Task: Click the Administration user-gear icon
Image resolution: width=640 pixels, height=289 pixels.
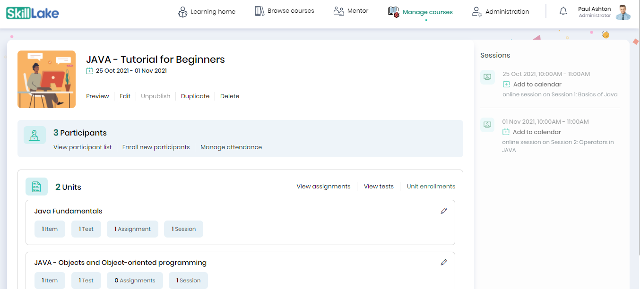Action: [477, 12]
